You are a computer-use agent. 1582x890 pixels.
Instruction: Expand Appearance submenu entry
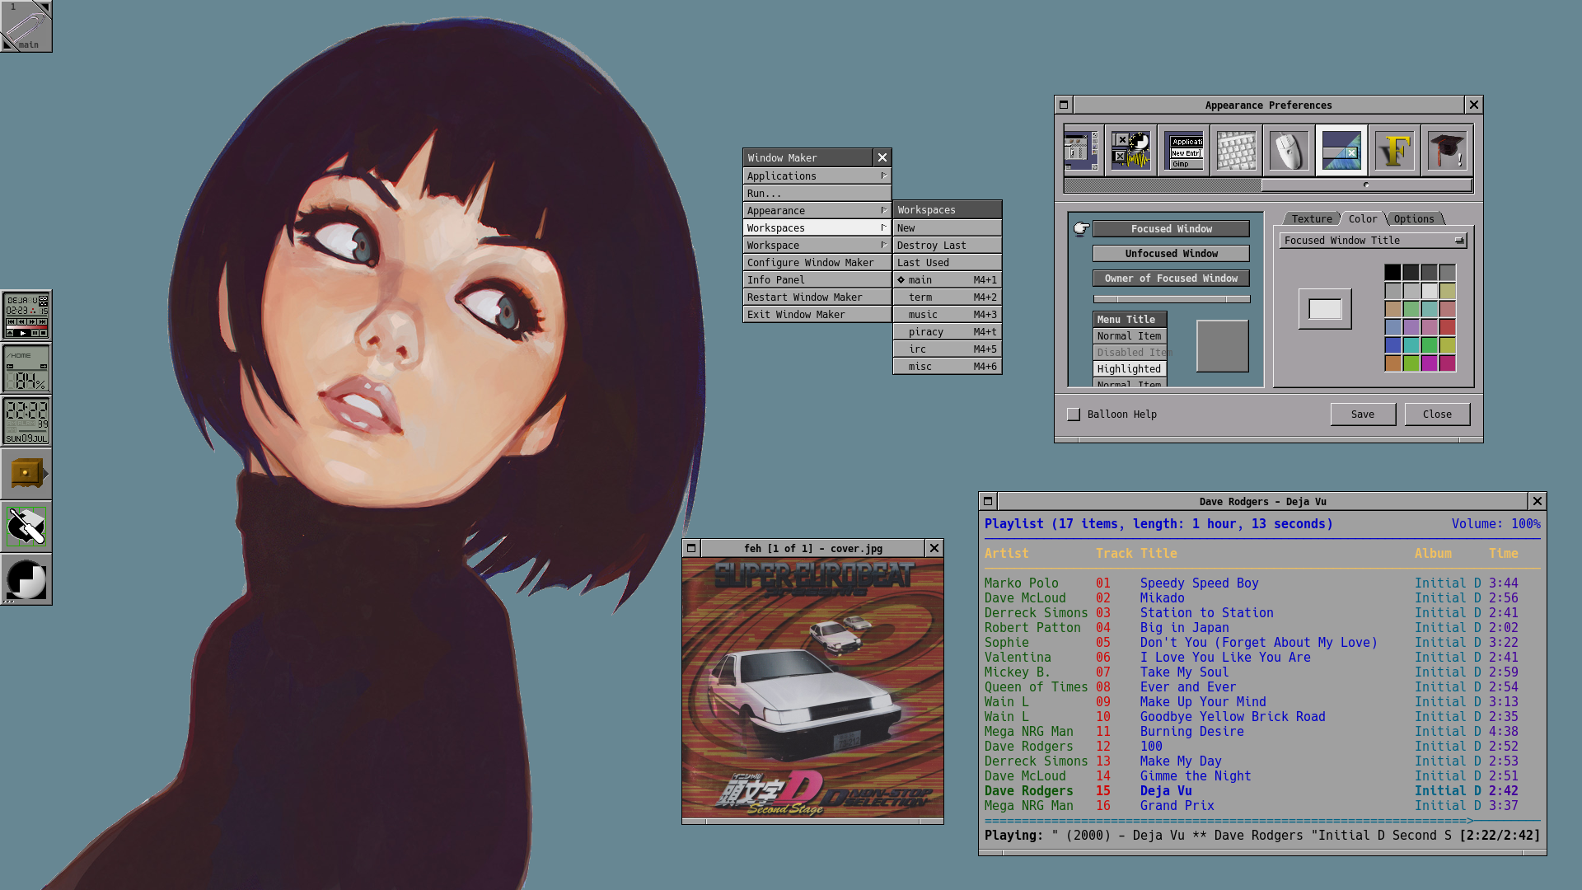tap(816, 211)
